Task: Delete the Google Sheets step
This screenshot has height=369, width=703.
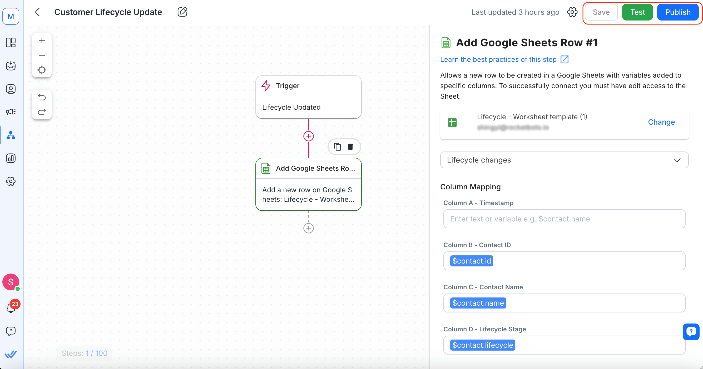Action: [x=350, y=147]
